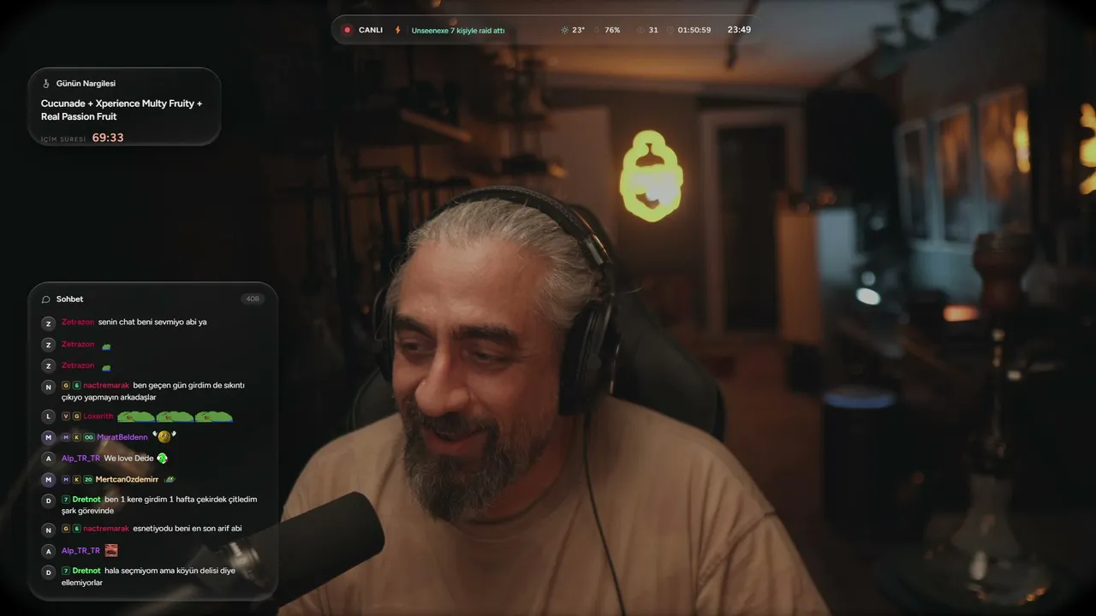Click the 76% humidity value
The image size is (1096, 616).
tap(612, 30)
